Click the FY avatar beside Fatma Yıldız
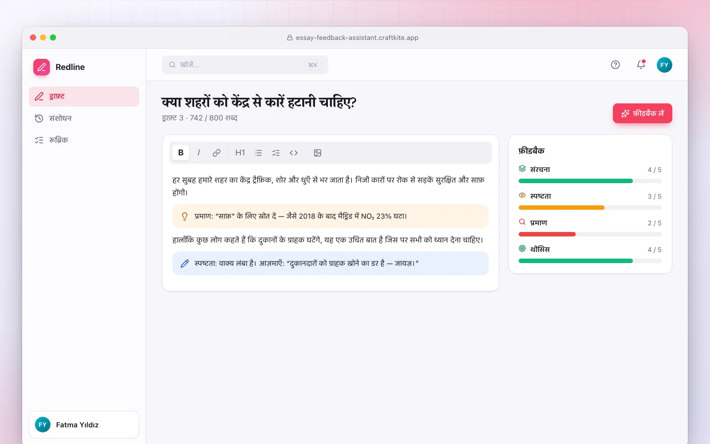Screen dimensions: 710x444 click(x=43, y=425)
